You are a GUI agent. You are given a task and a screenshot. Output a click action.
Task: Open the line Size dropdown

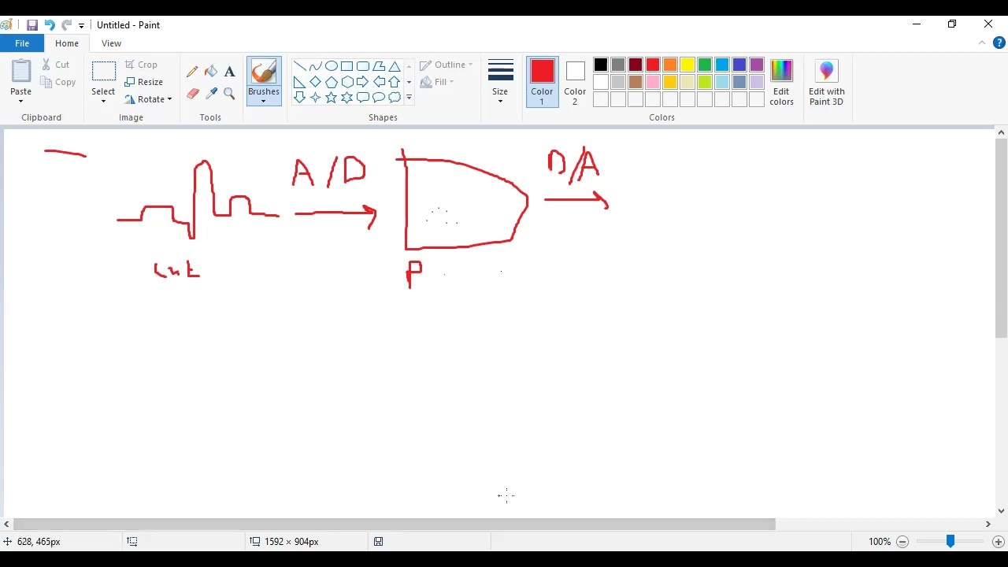(x=500, y=82)
